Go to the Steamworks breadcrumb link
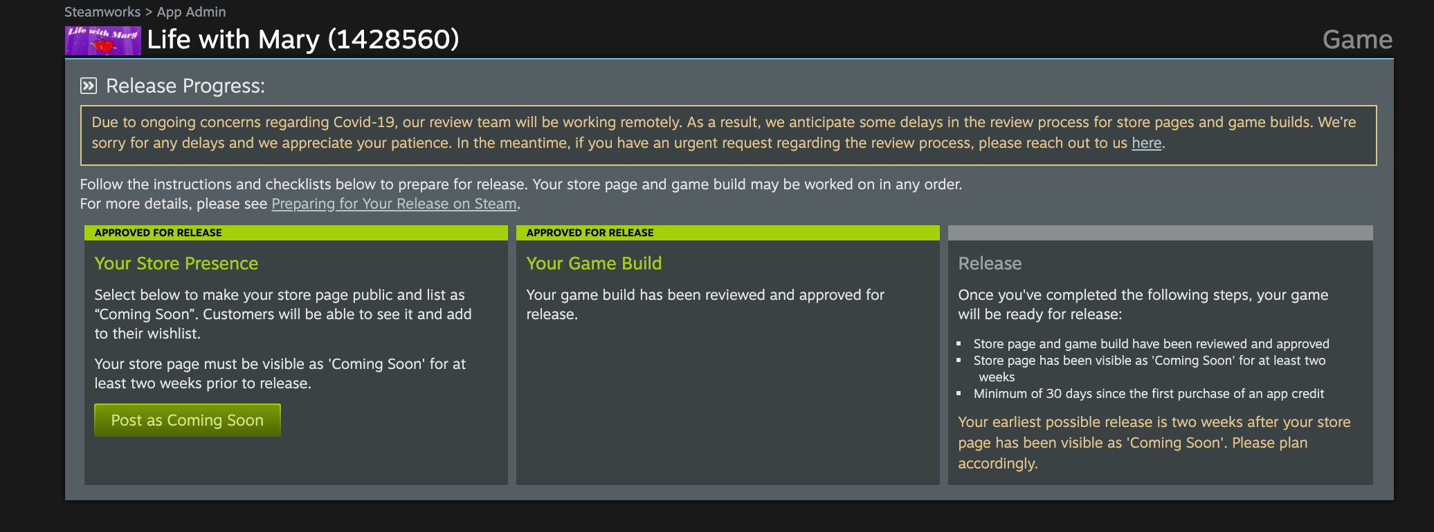The image size is (1434, 532). click(x=102, y=12)
